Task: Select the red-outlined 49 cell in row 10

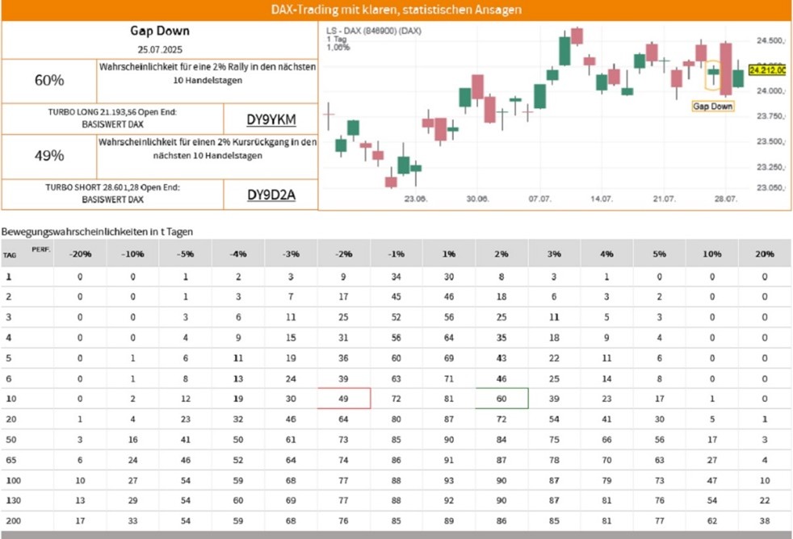Action: (x=344, y=399)
